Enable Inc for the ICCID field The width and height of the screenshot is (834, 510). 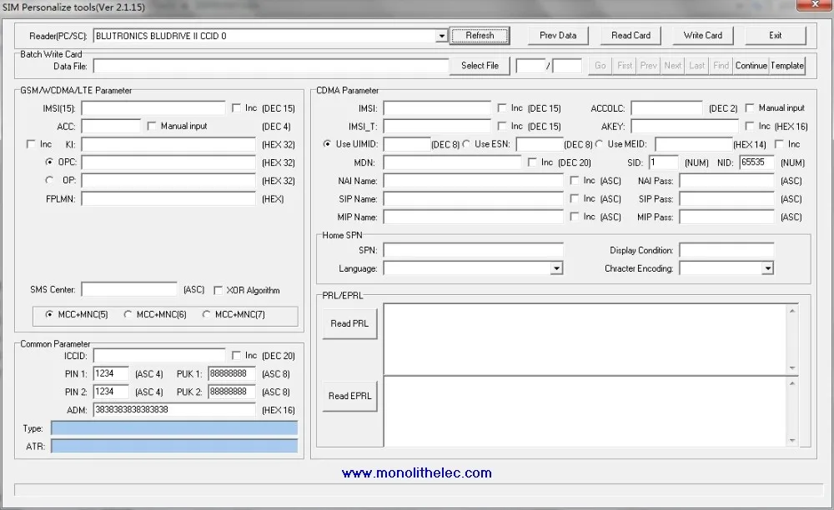tap(235, 355)
